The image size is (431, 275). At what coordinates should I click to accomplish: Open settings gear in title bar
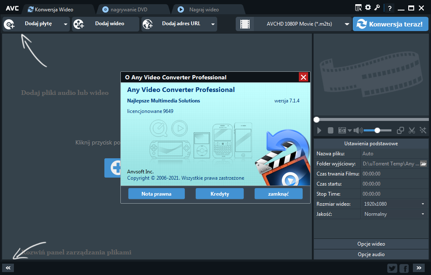click(x=368, y=8)
